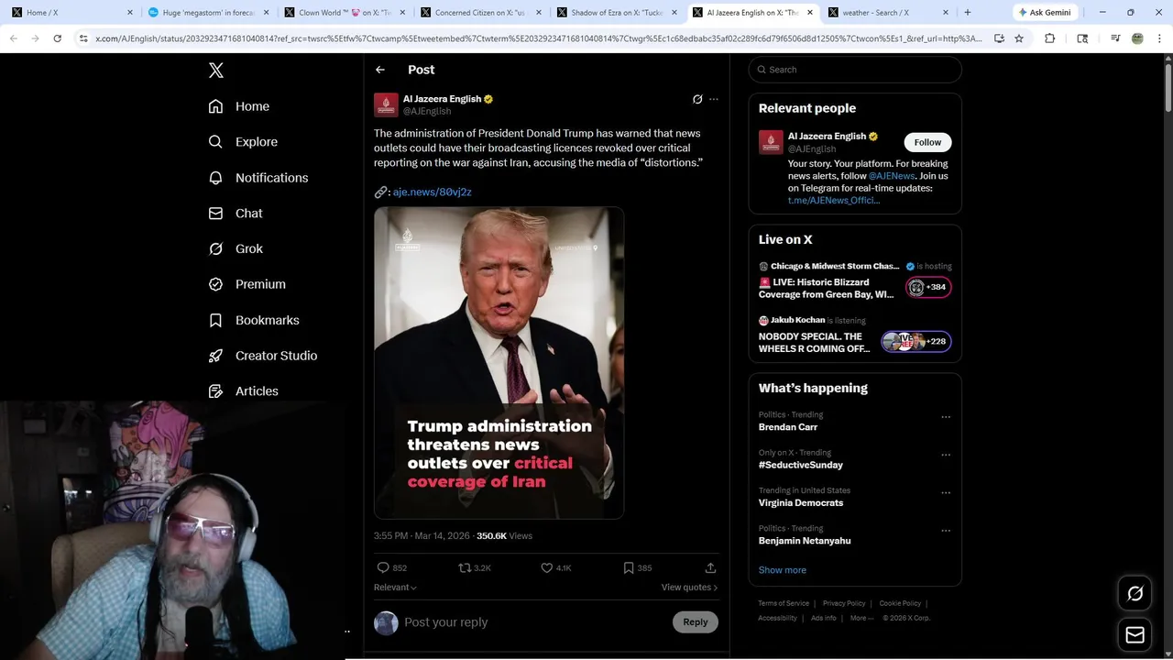
Task: Click the X Search box
Action: click(x=855, y=70)
